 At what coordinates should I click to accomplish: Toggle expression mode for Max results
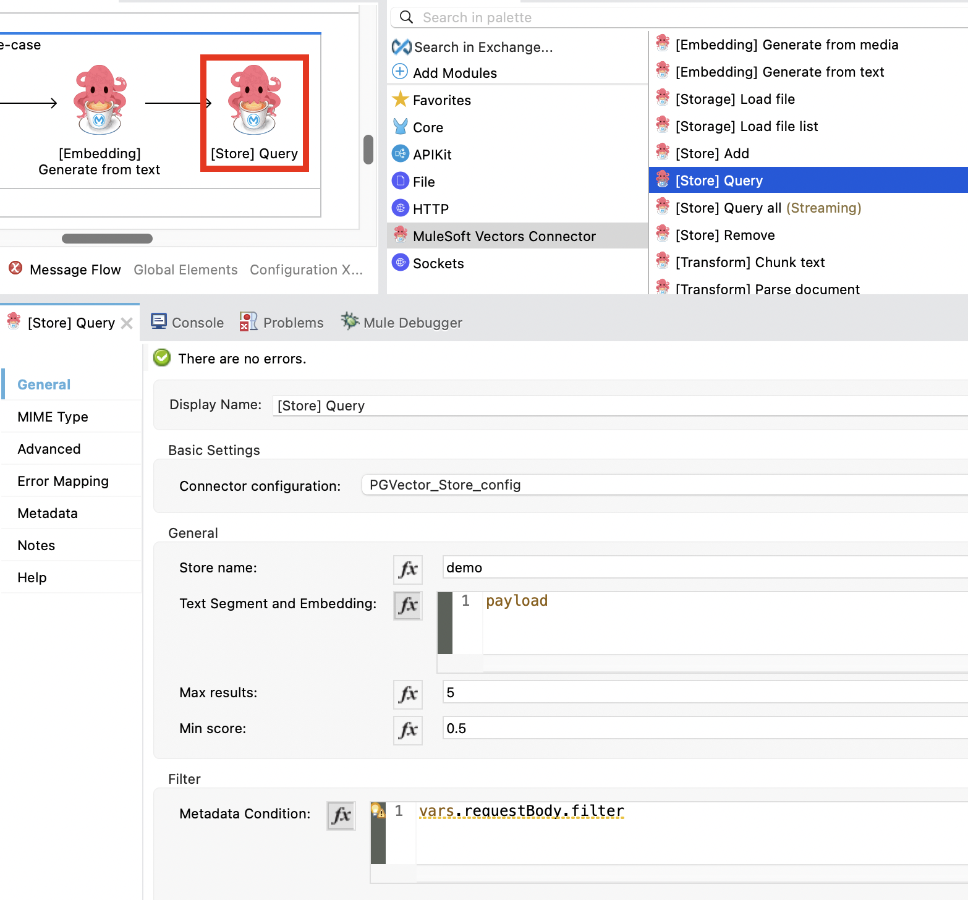[x=408, y=694]
